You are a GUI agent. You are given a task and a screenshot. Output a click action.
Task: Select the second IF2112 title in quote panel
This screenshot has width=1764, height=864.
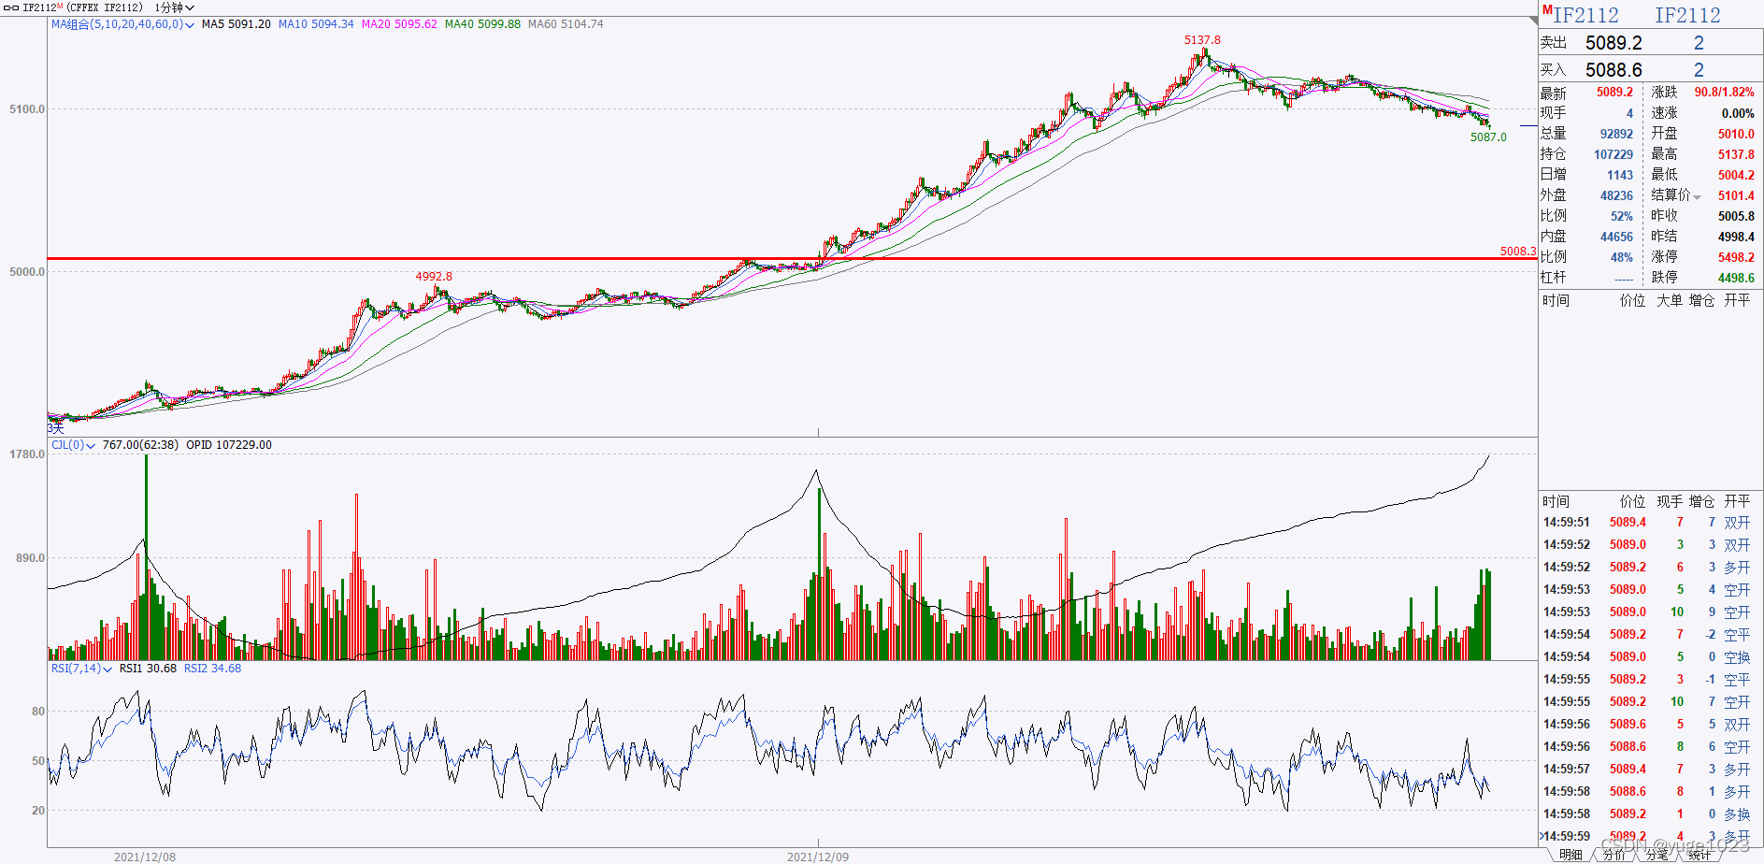pos(1687,15)
